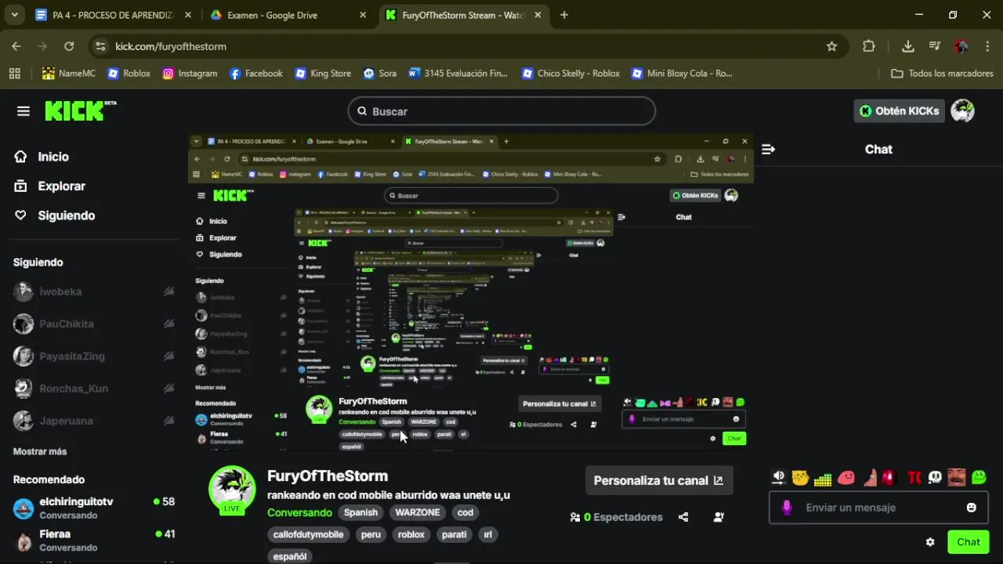
Task: Select the FuryOfTheStorm Stream tab
Action: tap(462, 15)
